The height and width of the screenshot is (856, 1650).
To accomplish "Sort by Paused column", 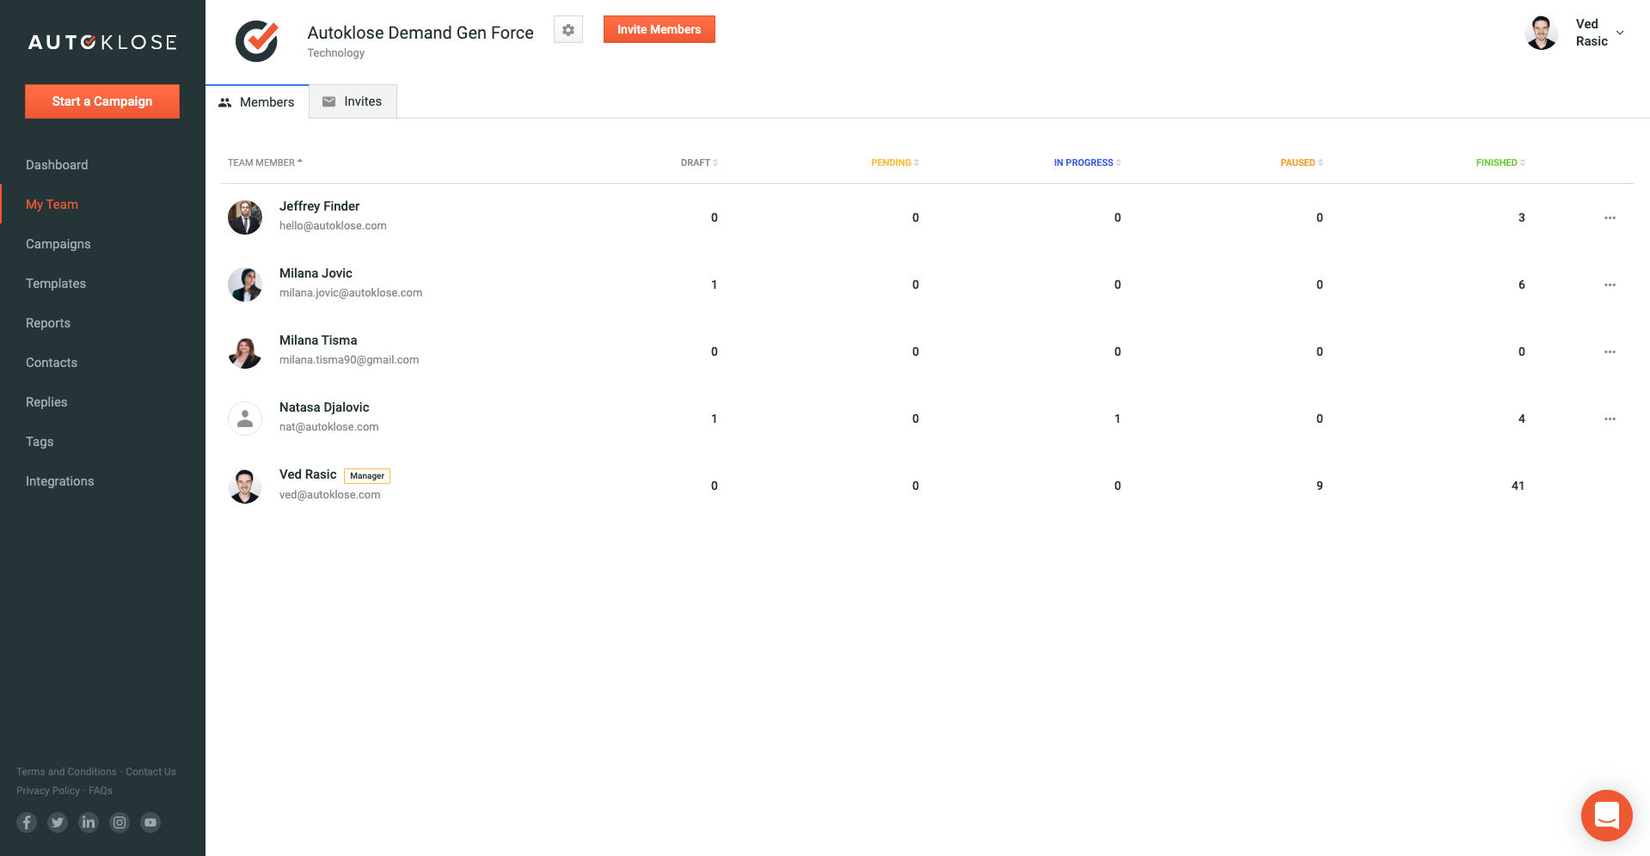I will pyautogui.click(x=1302, y=162).
